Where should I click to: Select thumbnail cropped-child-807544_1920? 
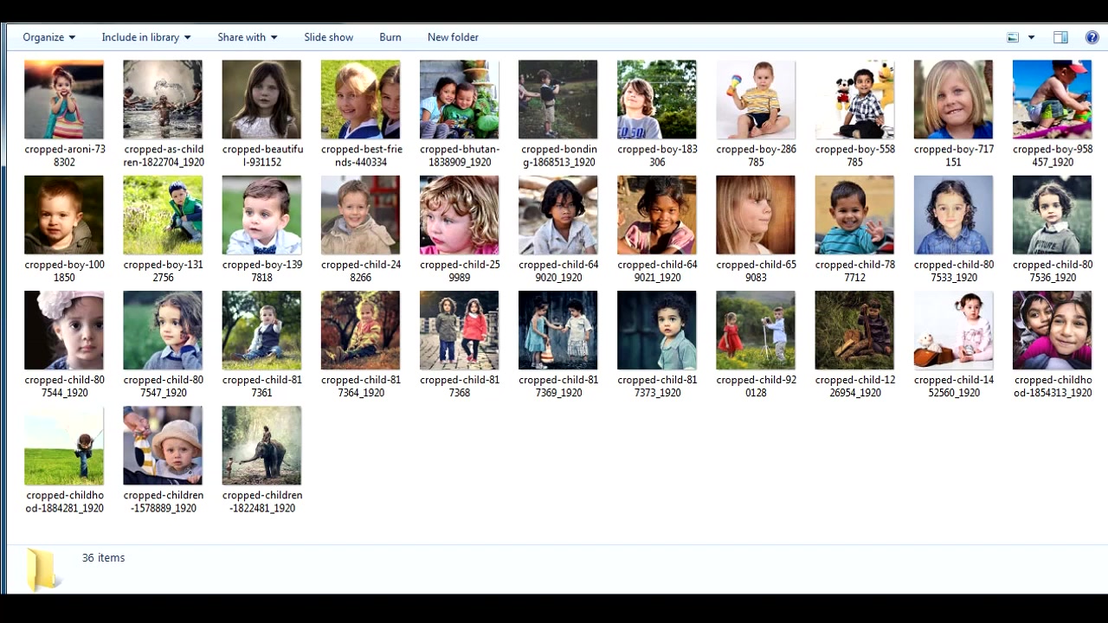(x=64, y=330)
